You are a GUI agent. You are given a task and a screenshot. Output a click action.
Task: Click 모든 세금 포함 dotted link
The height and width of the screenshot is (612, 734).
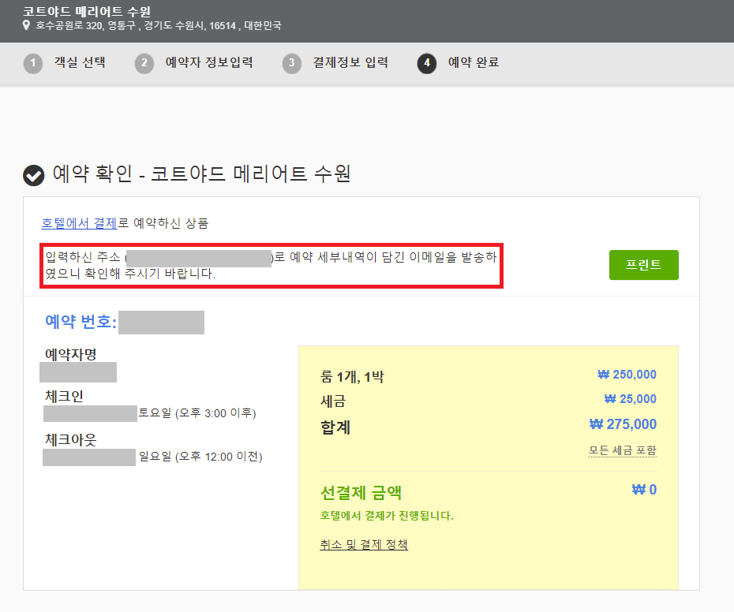click(622, 450)
